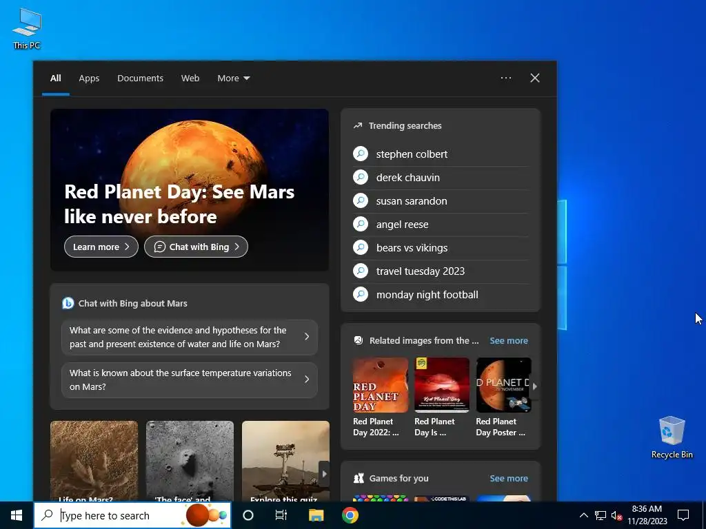Image resolution: width=706 pixels, height=529 pixels.
Task: Click the magnifier icon in taskbar search box
Action: pos(47,515)
